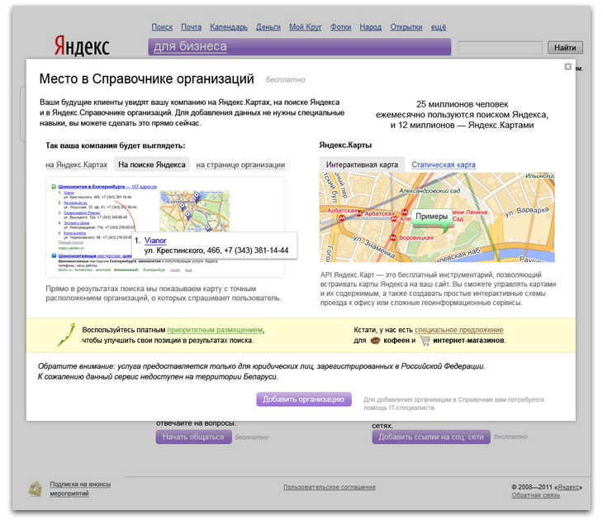This screenshot has height=520, width=603.
Task: Click the shopping cart icon
Action: coord(425,341)
